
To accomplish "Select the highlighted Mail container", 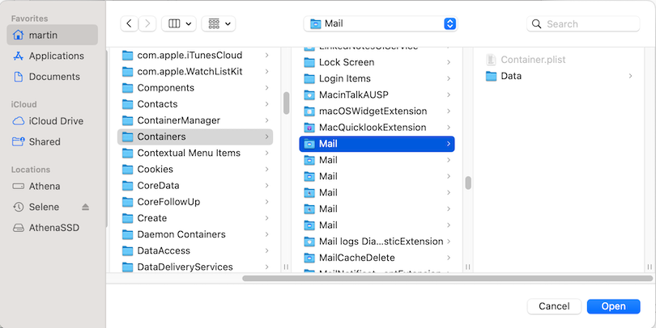I will click(377, 144).
